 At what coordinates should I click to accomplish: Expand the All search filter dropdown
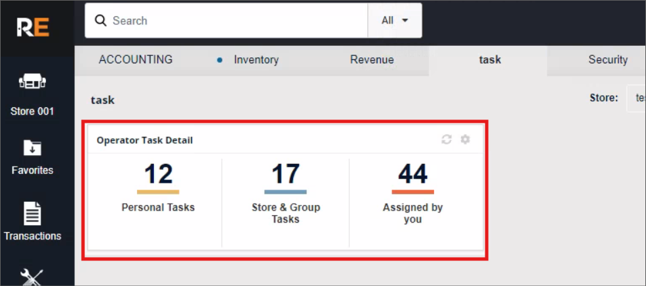[395, 21]
